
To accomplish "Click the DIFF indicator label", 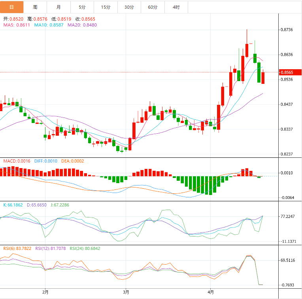I will pyautogui.click(x=45, y=161).
